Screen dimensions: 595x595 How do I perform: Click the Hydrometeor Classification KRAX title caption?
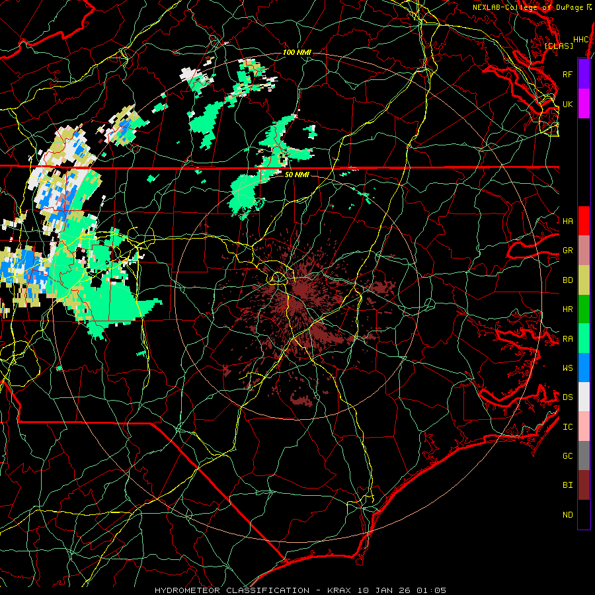(300, 590)
